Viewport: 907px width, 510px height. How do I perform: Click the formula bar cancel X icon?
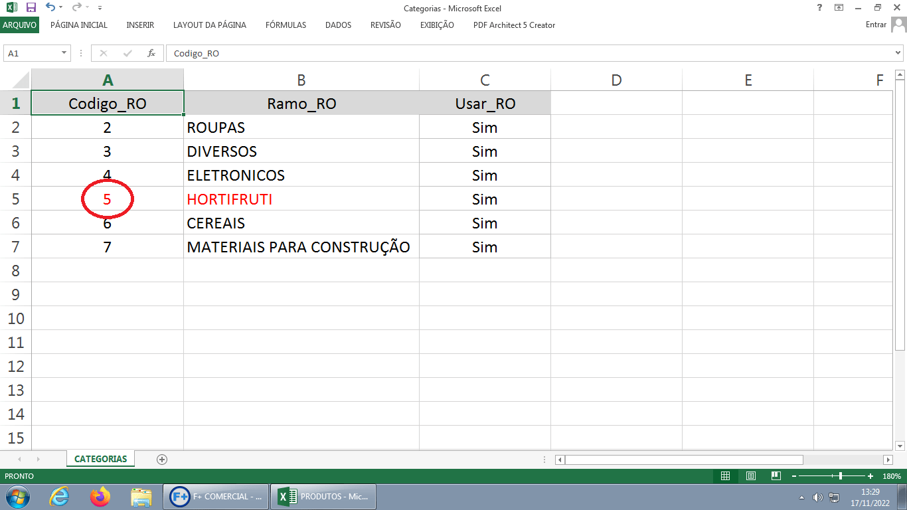point(104,53)
